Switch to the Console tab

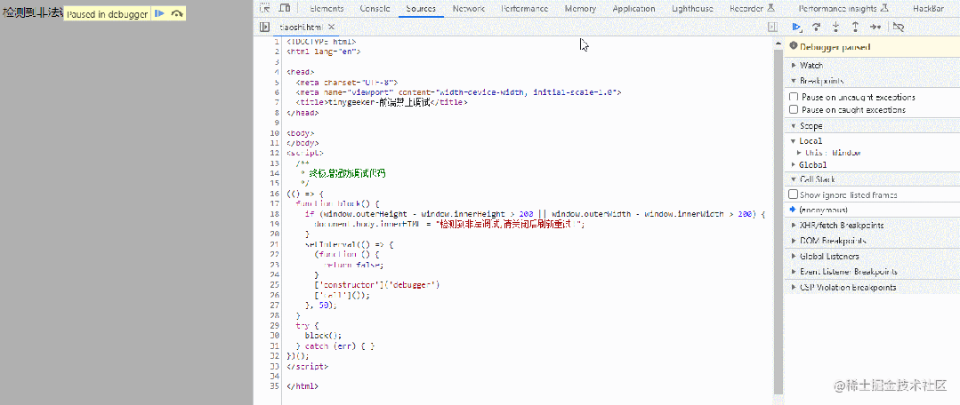pos(375,9)
